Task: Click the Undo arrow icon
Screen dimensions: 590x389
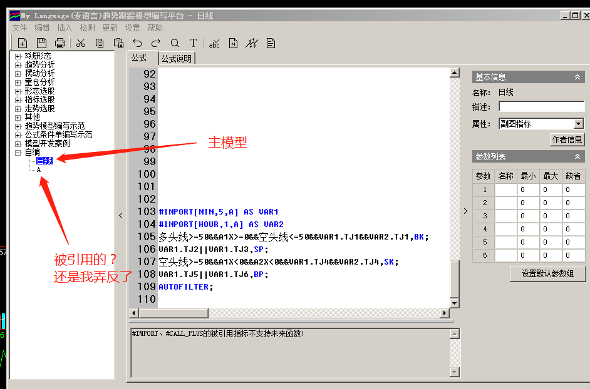Action: 137,43
